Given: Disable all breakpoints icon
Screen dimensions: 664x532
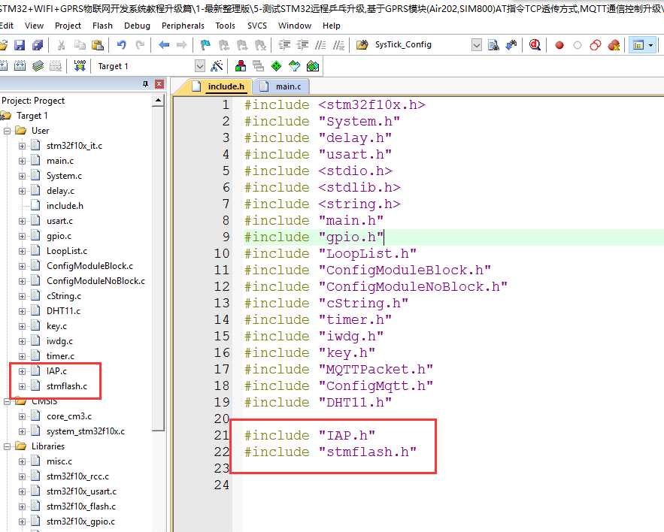Looking at the screenshot, I should point(596,45).
